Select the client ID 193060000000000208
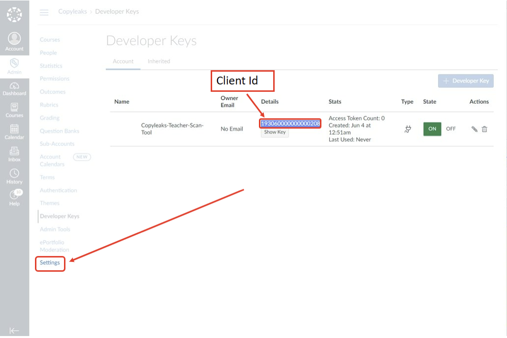This screenshot has width=507, height=338. (290, 124)
